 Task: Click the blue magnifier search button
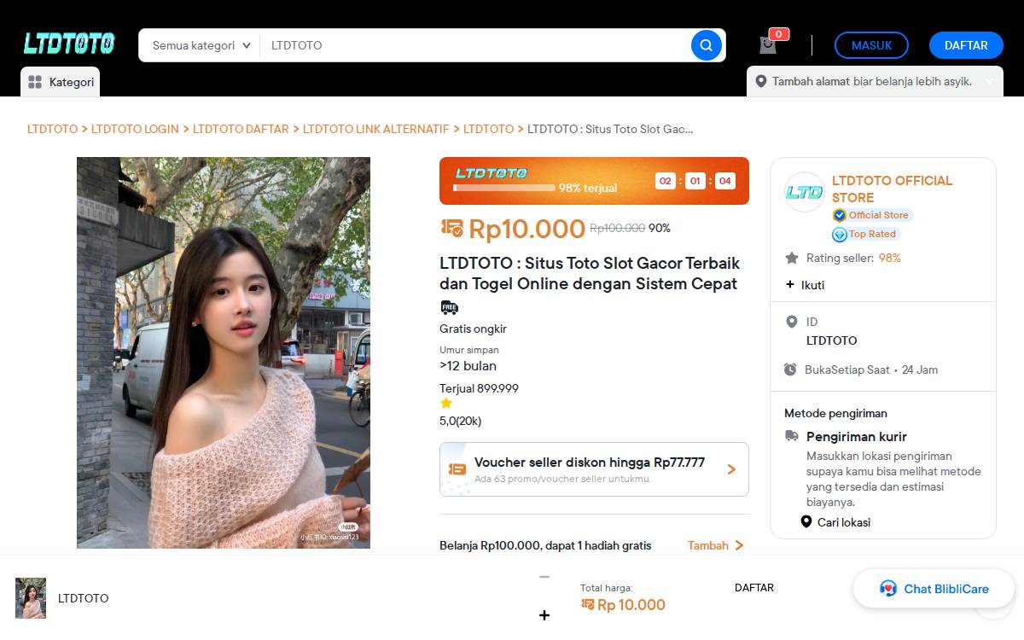pyautogui.click(x=707, y=45)
